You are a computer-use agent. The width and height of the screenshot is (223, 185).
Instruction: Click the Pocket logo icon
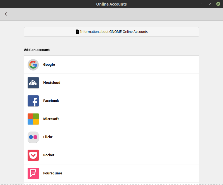[x=33, y=155]
